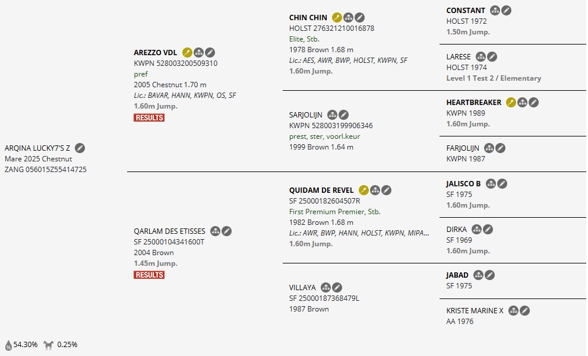Viewport: 588px width, 356px height.
Task: Click the edit pencil next to ARQINA LUCKY7'S Z
Action: (80, 148)
